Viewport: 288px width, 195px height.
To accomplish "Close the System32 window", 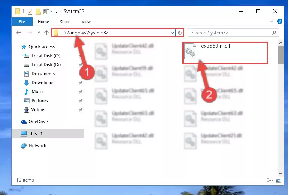I will pos(275,11).
